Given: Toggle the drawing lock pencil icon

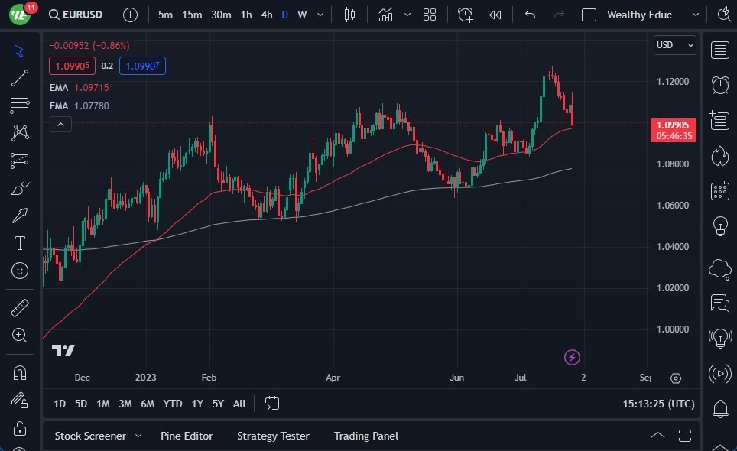Looking at the screenshot, I should coord(19,401).
